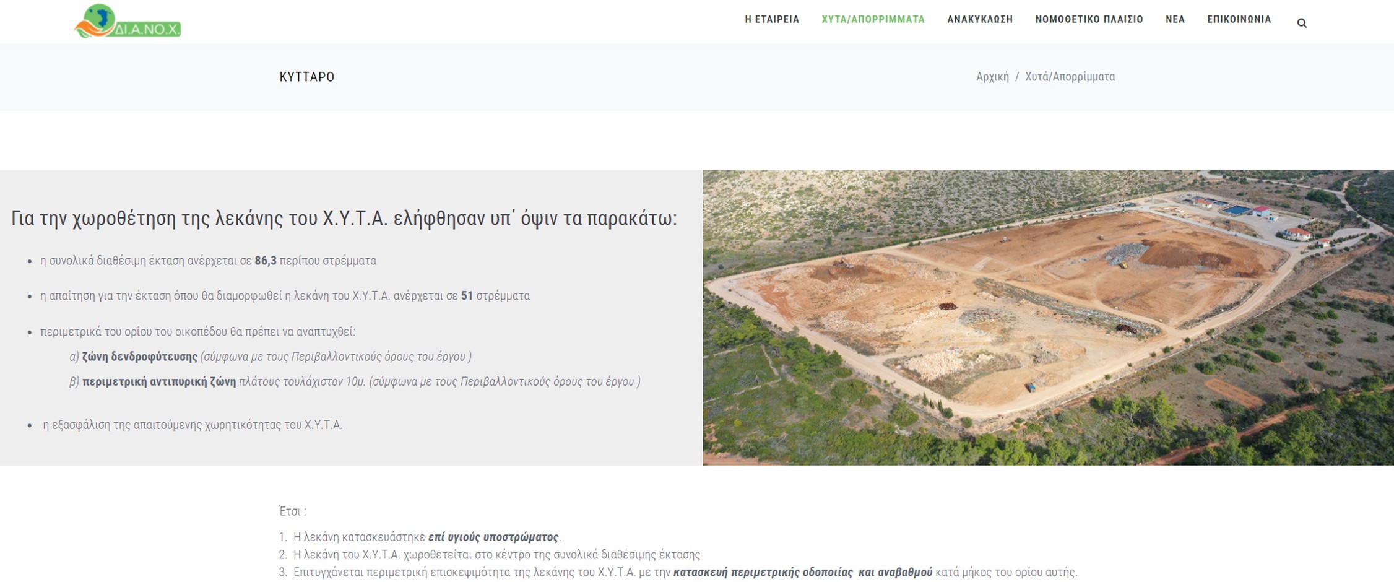View the aerial landfill site photo
This screenshot has width=1394, height=582.
[1046, 319]
